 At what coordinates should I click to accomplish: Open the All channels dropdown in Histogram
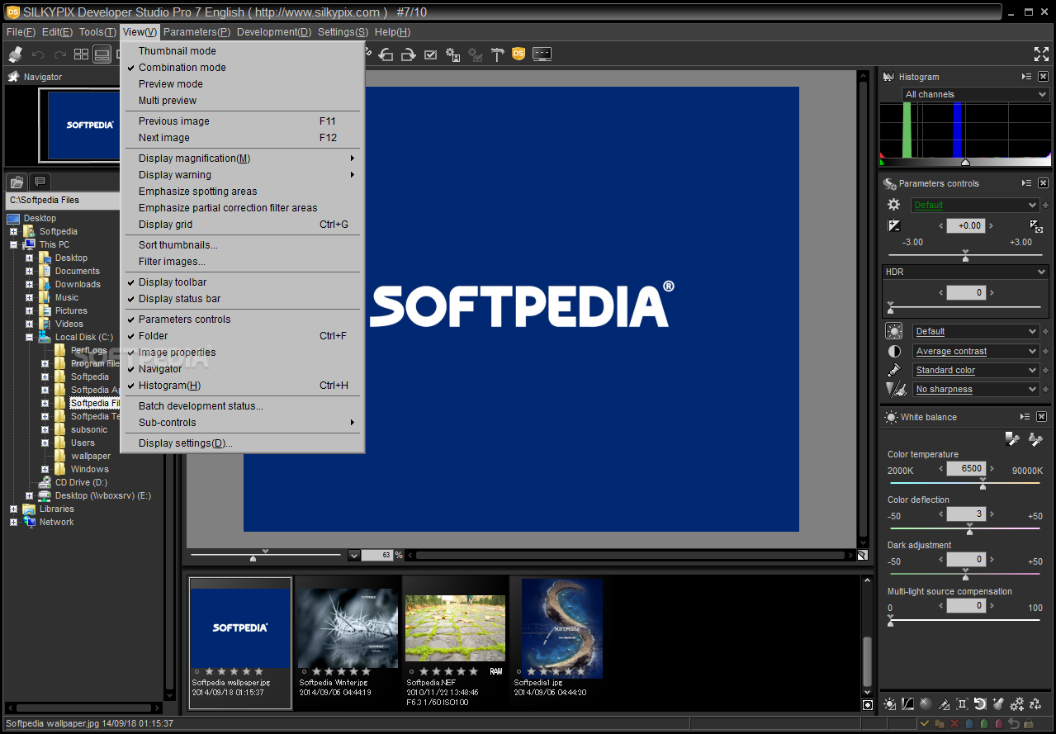pyautogui.click(x=975, y=94)
